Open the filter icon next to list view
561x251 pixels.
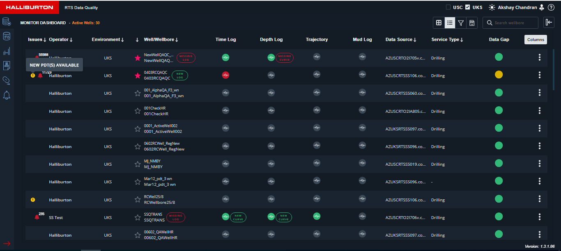461,23
